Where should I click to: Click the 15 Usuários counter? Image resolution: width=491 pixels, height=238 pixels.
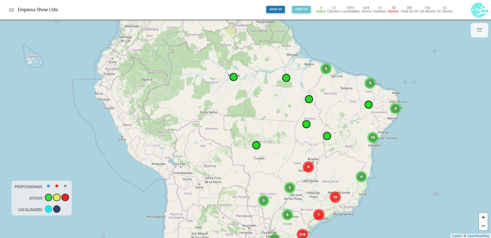[x=379, y=10]
